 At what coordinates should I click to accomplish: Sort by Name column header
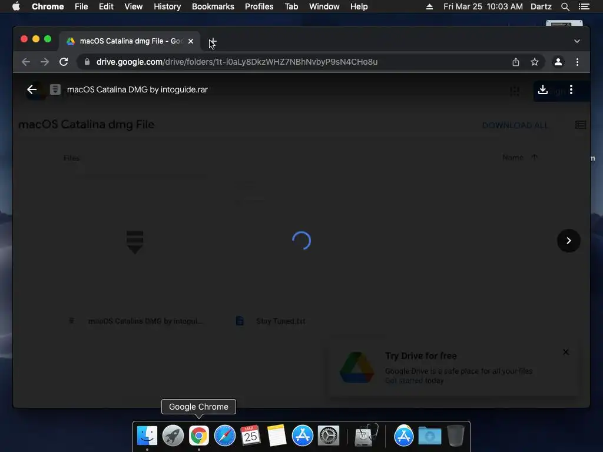tap(513, 158)
